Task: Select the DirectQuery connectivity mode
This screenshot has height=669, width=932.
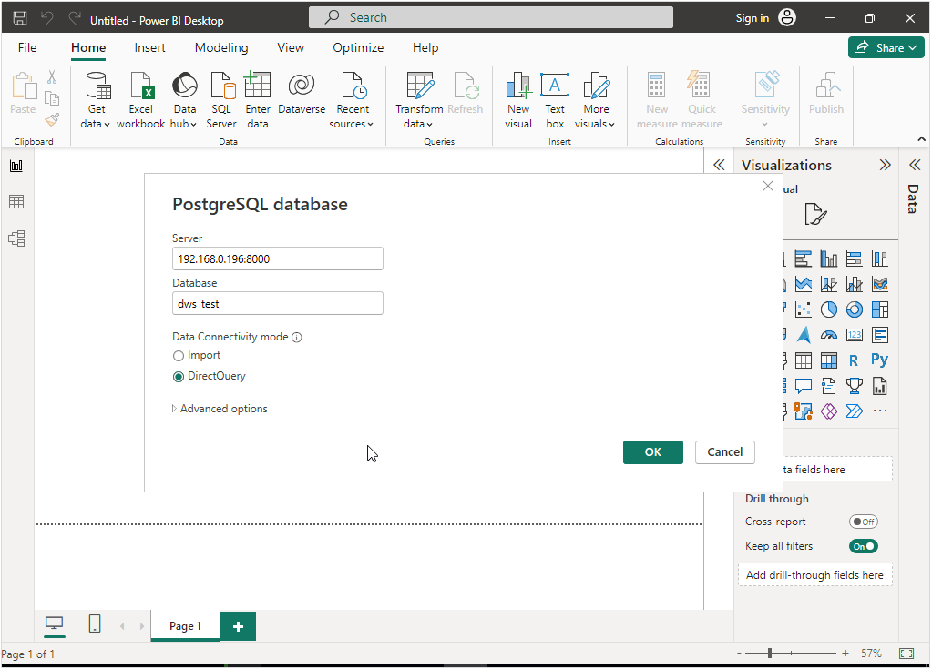Action: tap(179, 376)
